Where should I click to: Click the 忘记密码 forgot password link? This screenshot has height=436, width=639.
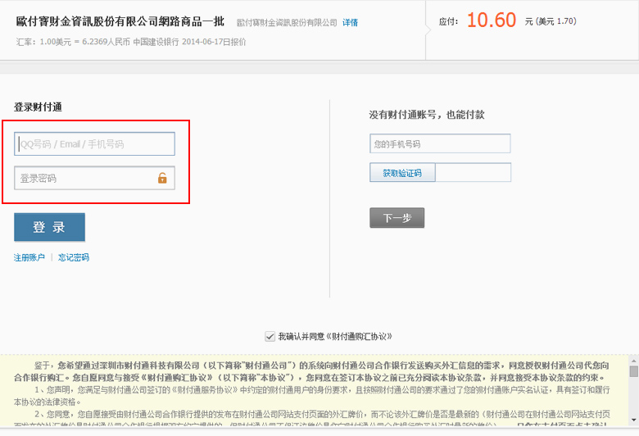(x=74, y=257)
